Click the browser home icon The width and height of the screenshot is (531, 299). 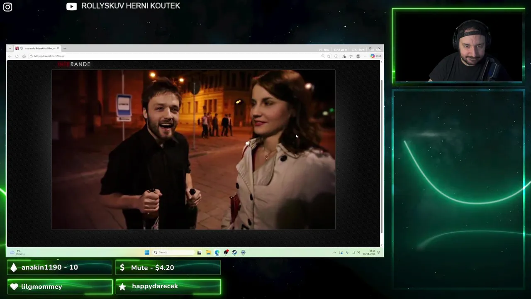point(24,56)
